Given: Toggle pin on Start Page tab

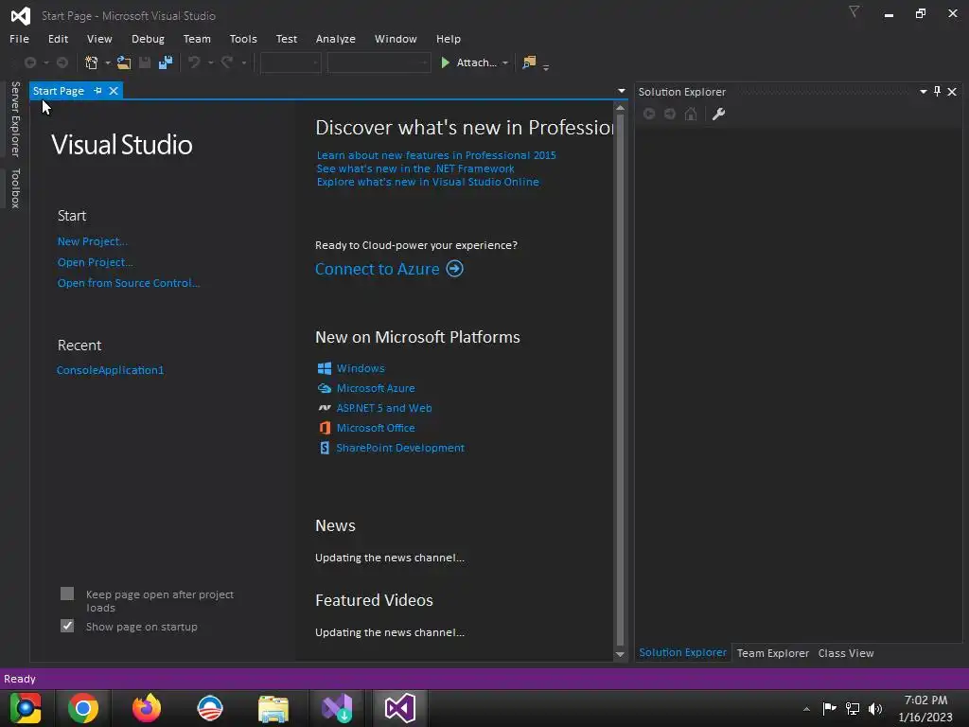Looking at the screenshot, I should click(x=97, y=91).
